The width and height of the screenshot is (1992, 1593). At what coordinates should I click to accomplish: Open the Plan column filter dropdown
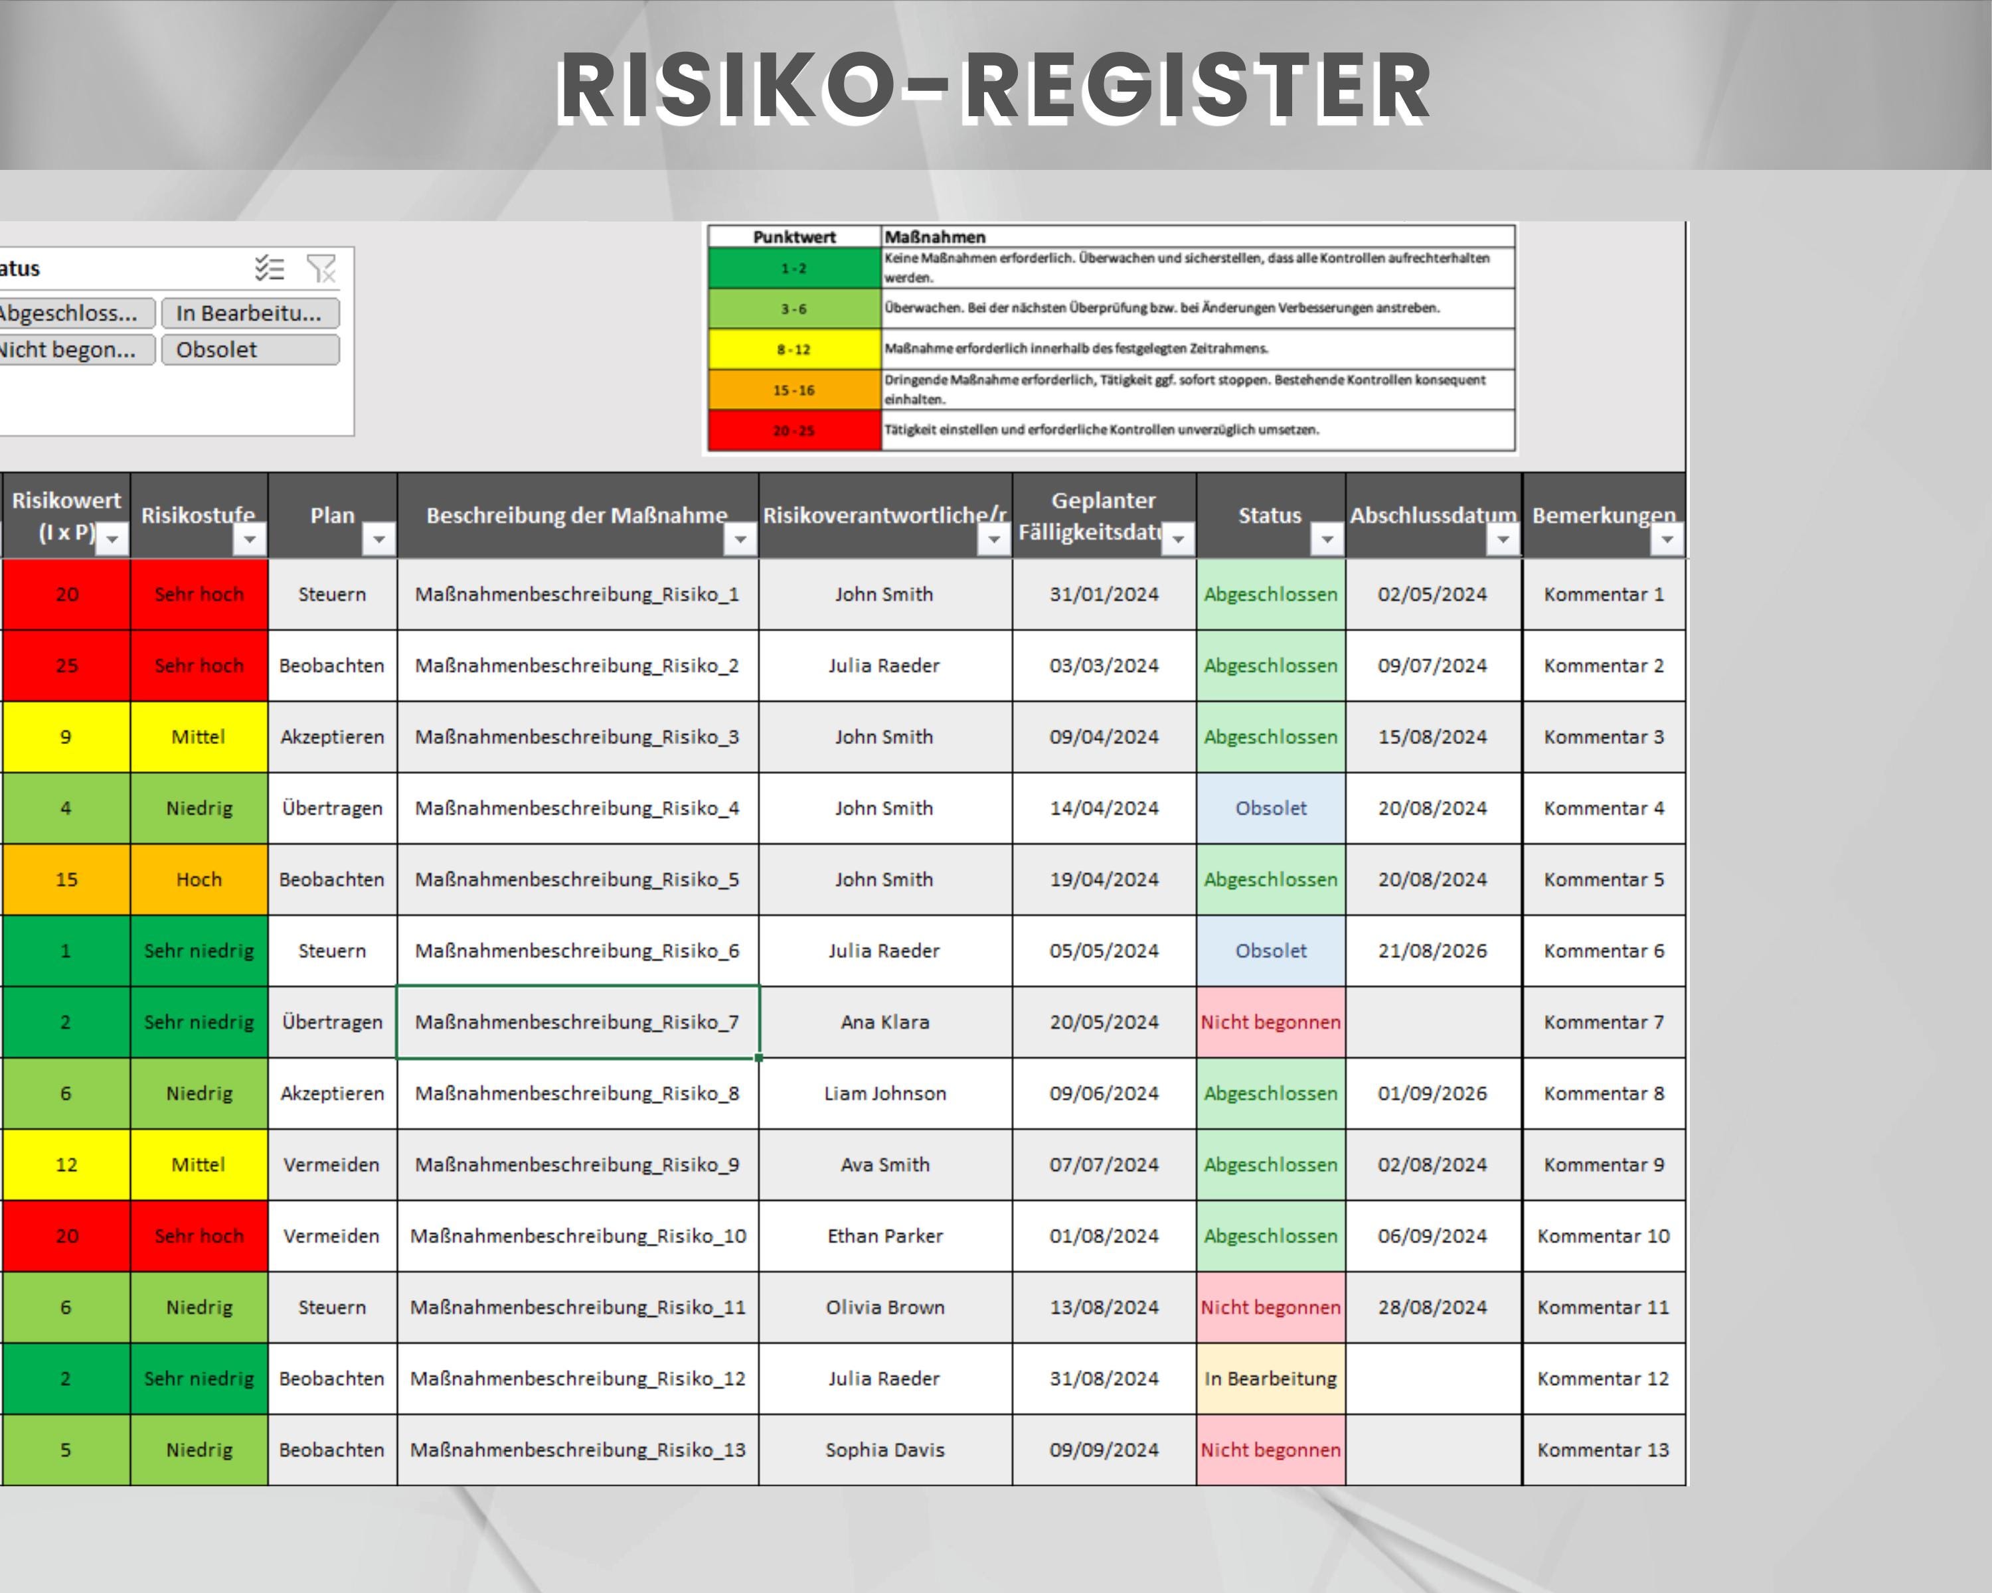pyautogui.click(x=379, y=538)
